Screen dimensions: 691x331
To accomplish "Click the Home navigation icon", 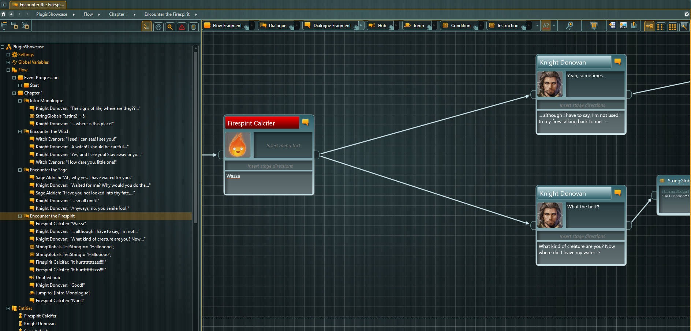I will point(3,14).
